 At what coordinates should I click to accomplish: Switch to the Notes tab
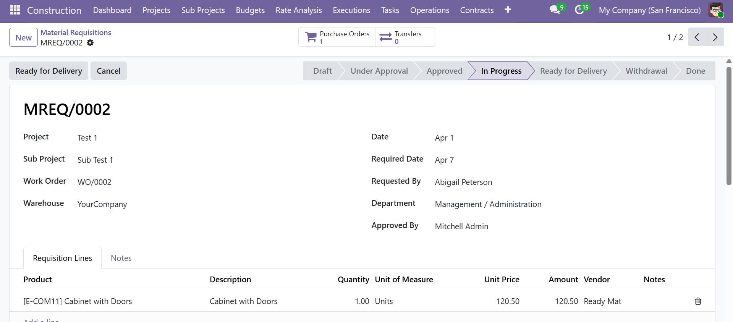(121, 258)
